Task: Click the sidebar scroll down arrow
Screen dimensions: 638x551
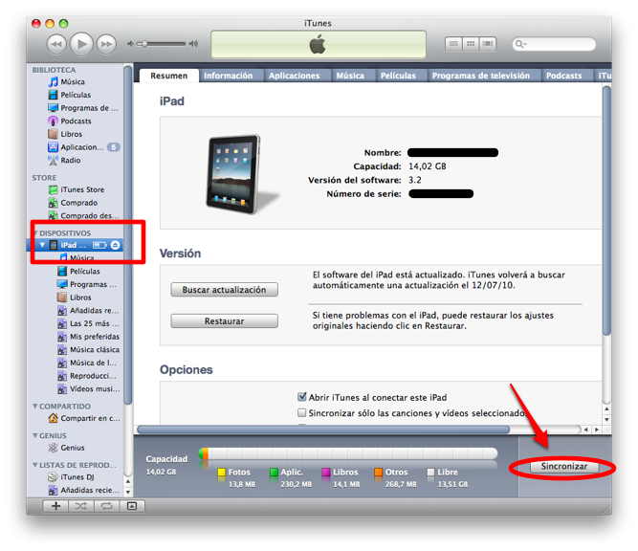Action: [x=128, y=492]
